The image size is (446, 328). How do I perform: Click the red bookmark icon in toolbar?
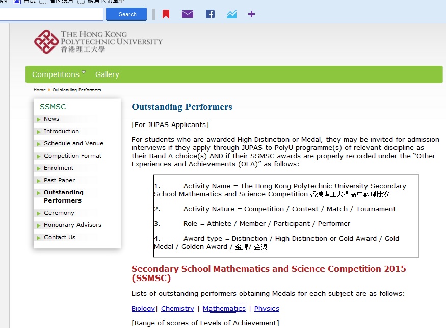[x=166, y=14]
